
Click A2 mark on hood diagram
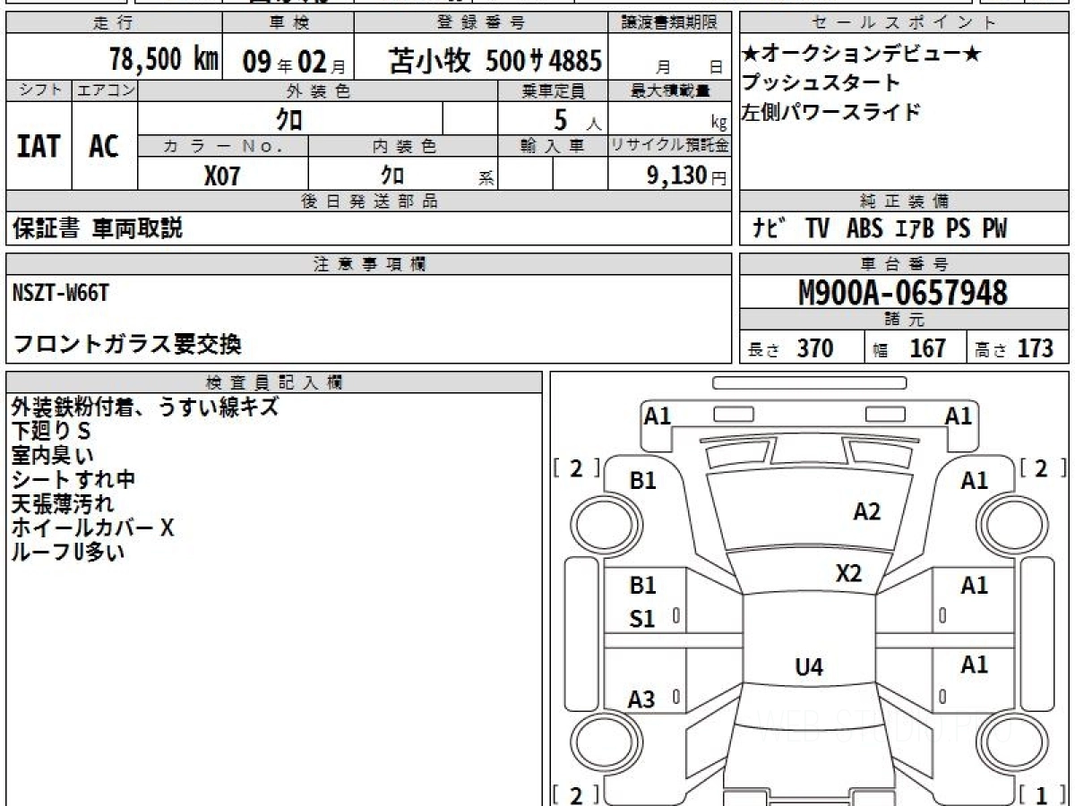pos(866,511)
